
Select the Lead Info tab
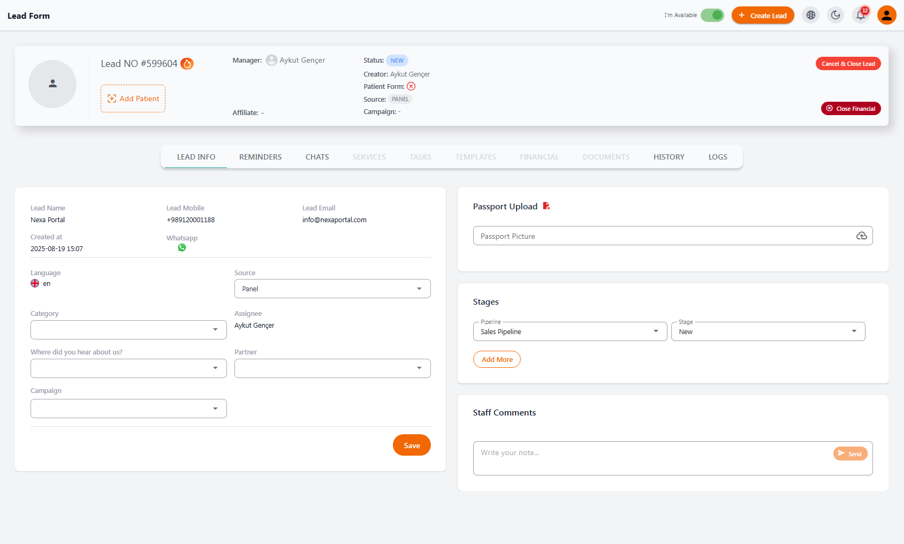pyautogui.click(x=196, y=157)
